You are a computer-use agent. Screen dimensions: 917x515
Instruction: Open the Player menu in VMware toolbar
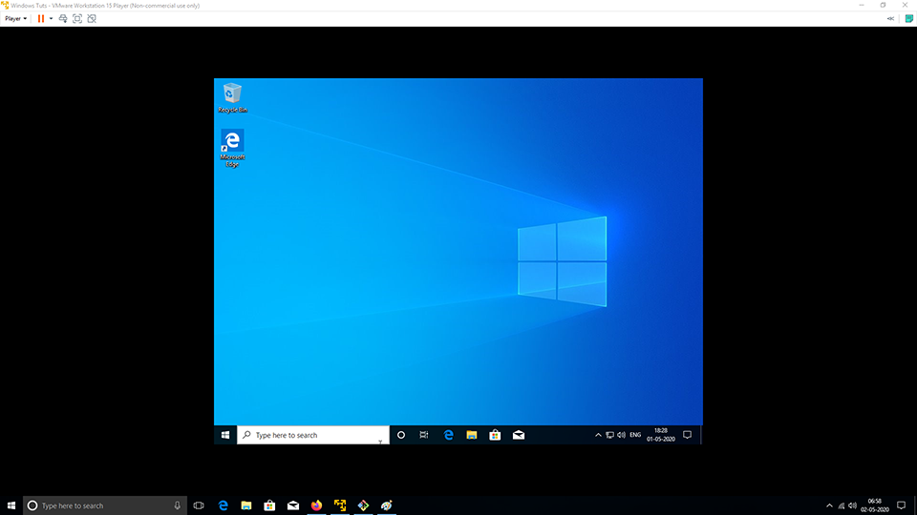[x=16, y=19]
